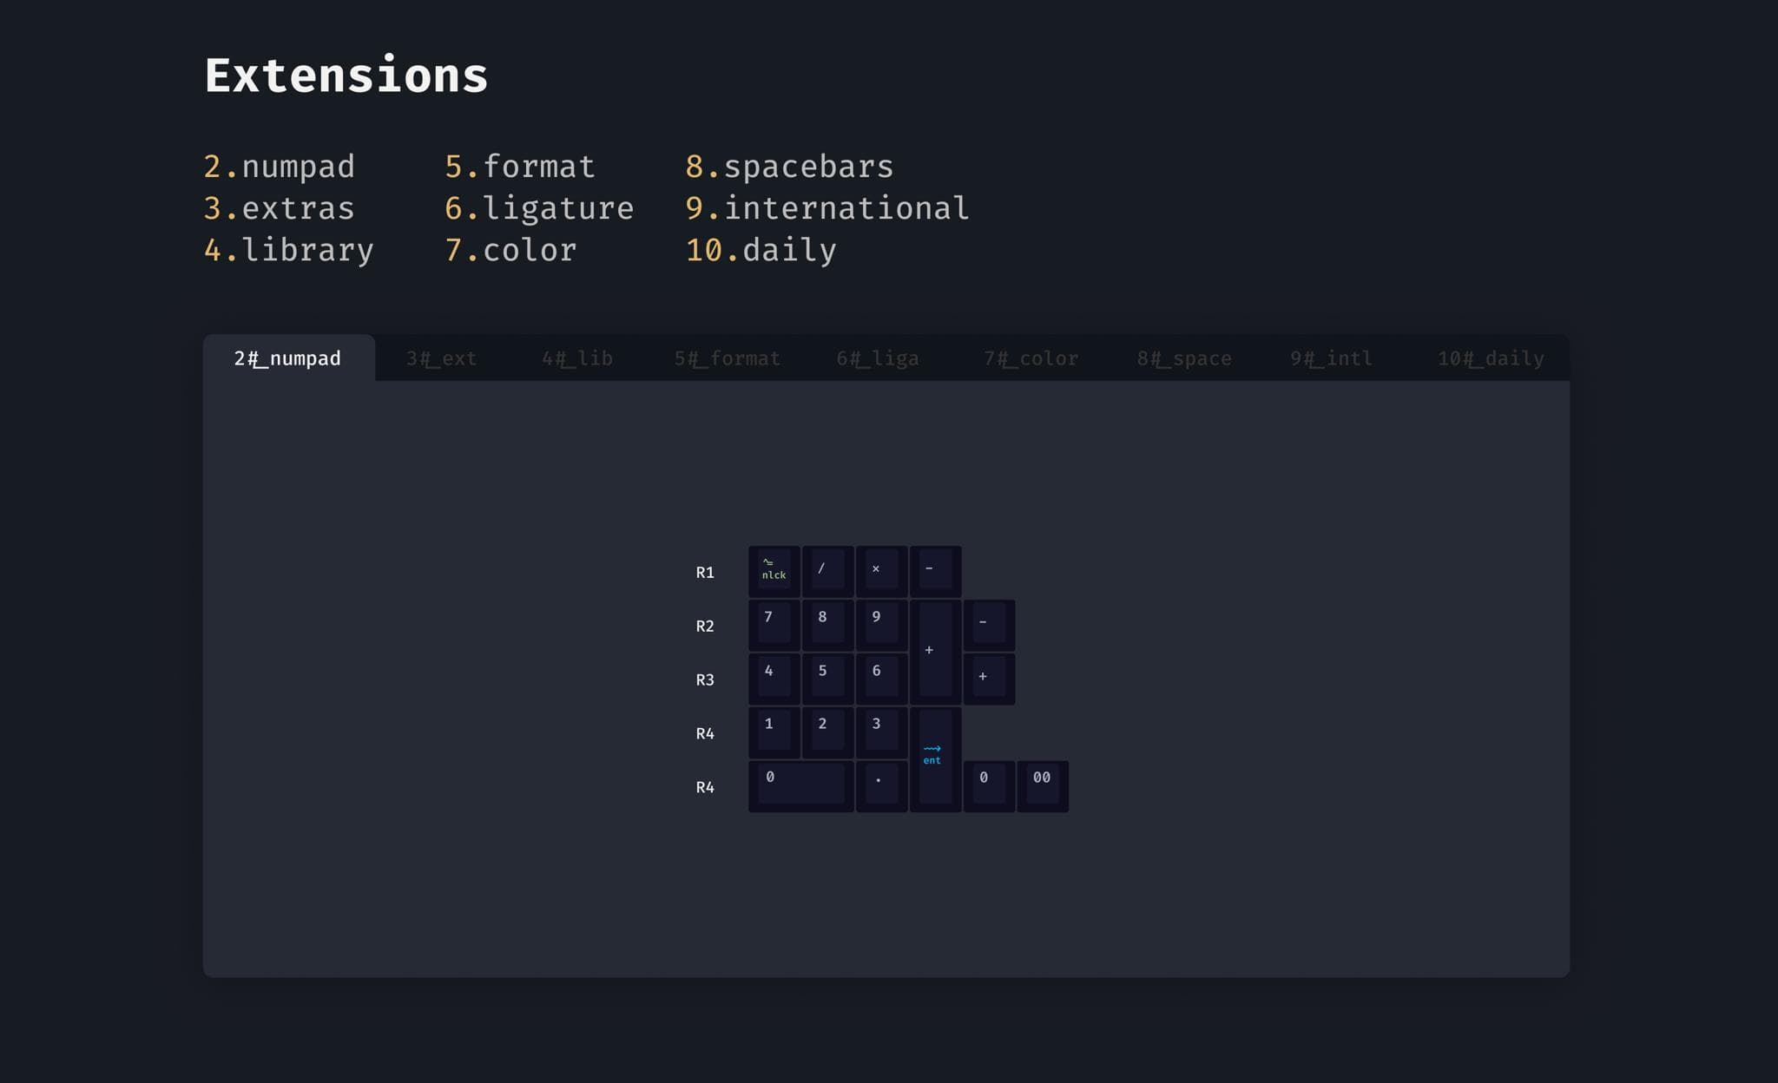Open the "4.library" entry
This screenshot has height=1083, width=1778.
[288, 250]
